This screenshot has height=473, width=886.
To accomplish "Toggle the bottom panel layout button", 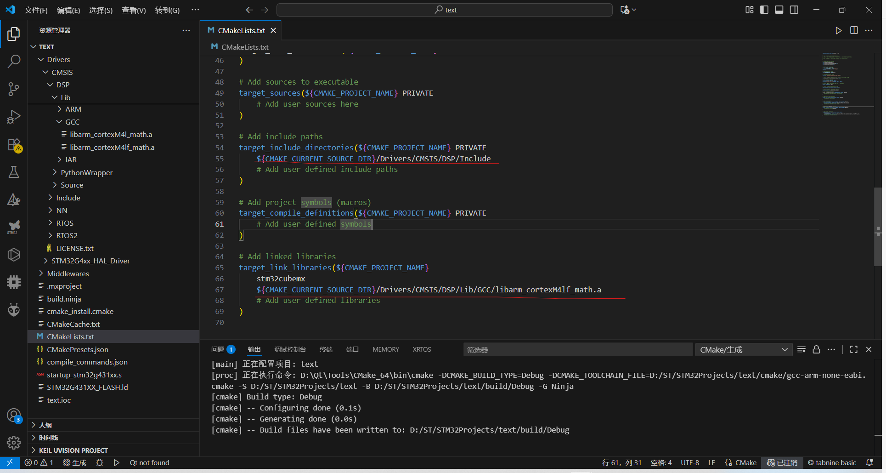I will point(779,10).
